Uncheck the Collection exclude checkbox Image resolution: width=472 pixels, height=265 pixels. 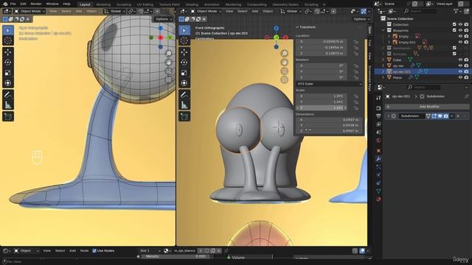pos(454,24)
